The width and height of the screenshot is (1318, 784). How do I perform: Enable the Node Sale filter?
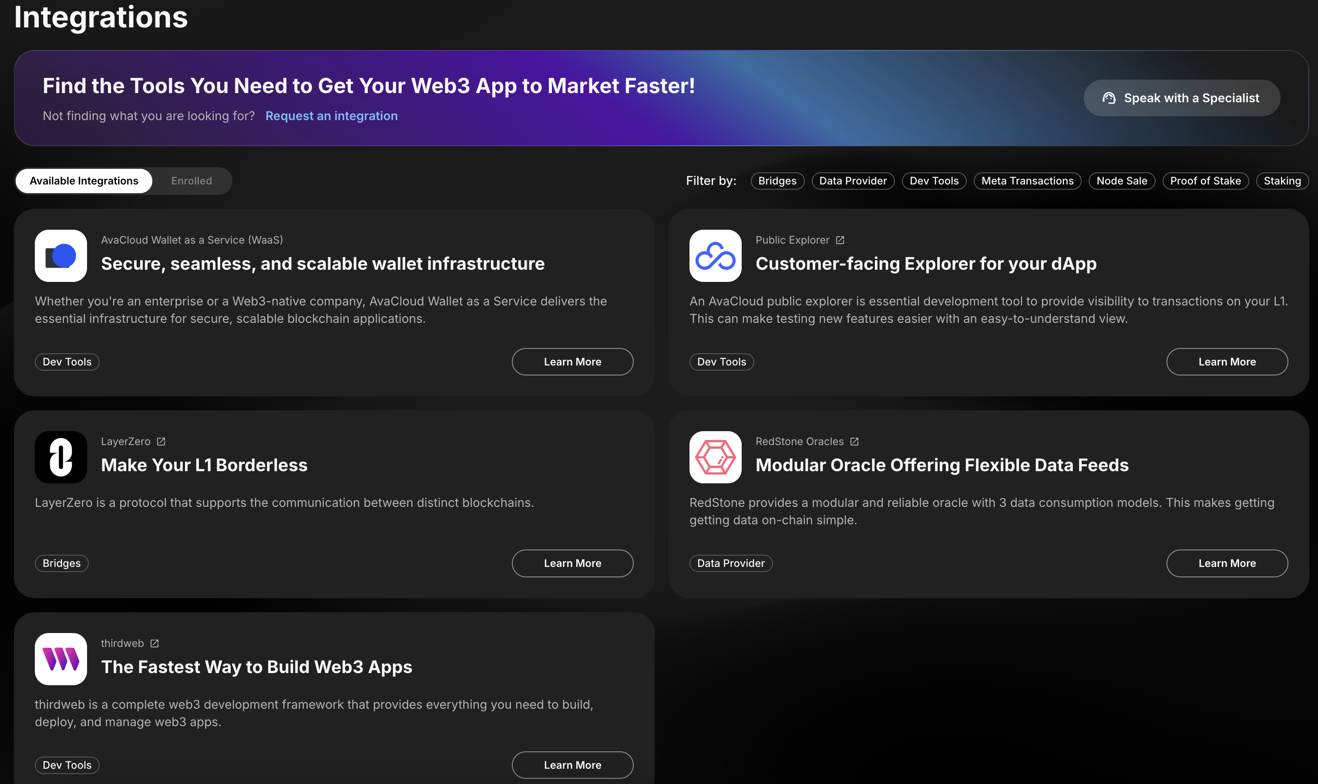(x=1121, y=181)
